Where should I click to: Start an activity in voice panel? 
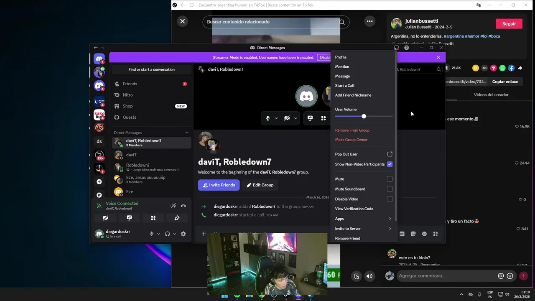(153, 218)
